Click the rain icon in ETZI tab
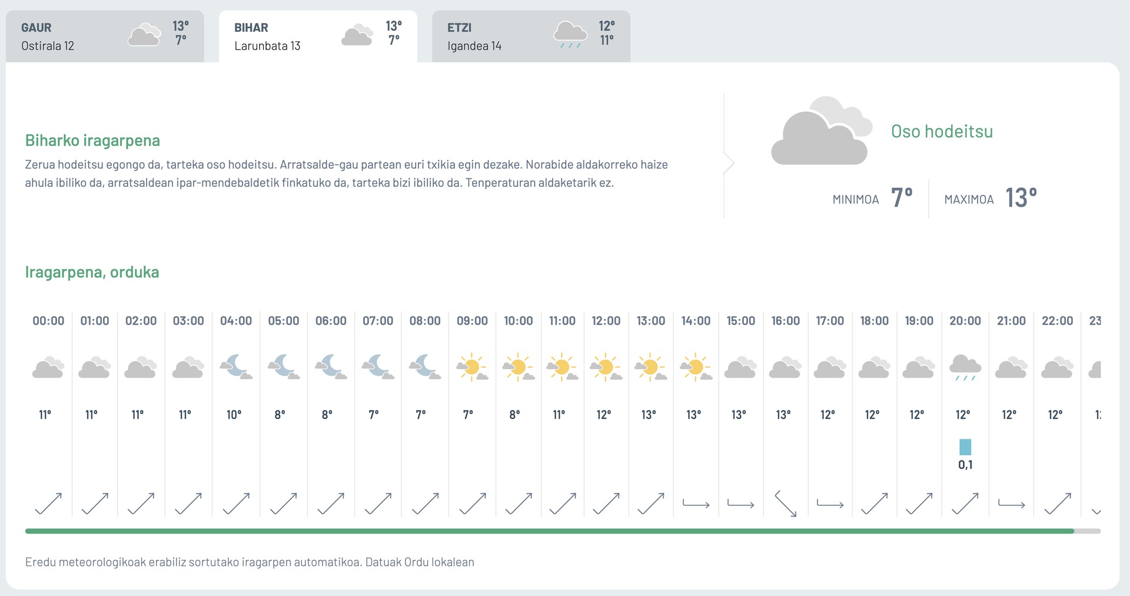The height and width of the screenshot is (596, 1130). point(570,35)
